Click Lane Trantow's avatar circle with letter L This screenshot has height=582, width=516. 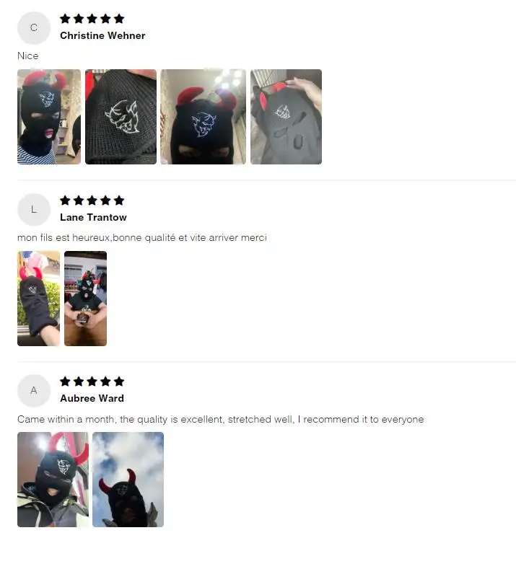pos(34,209)
